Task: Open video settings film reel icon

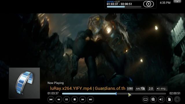Action: [153, 99]
